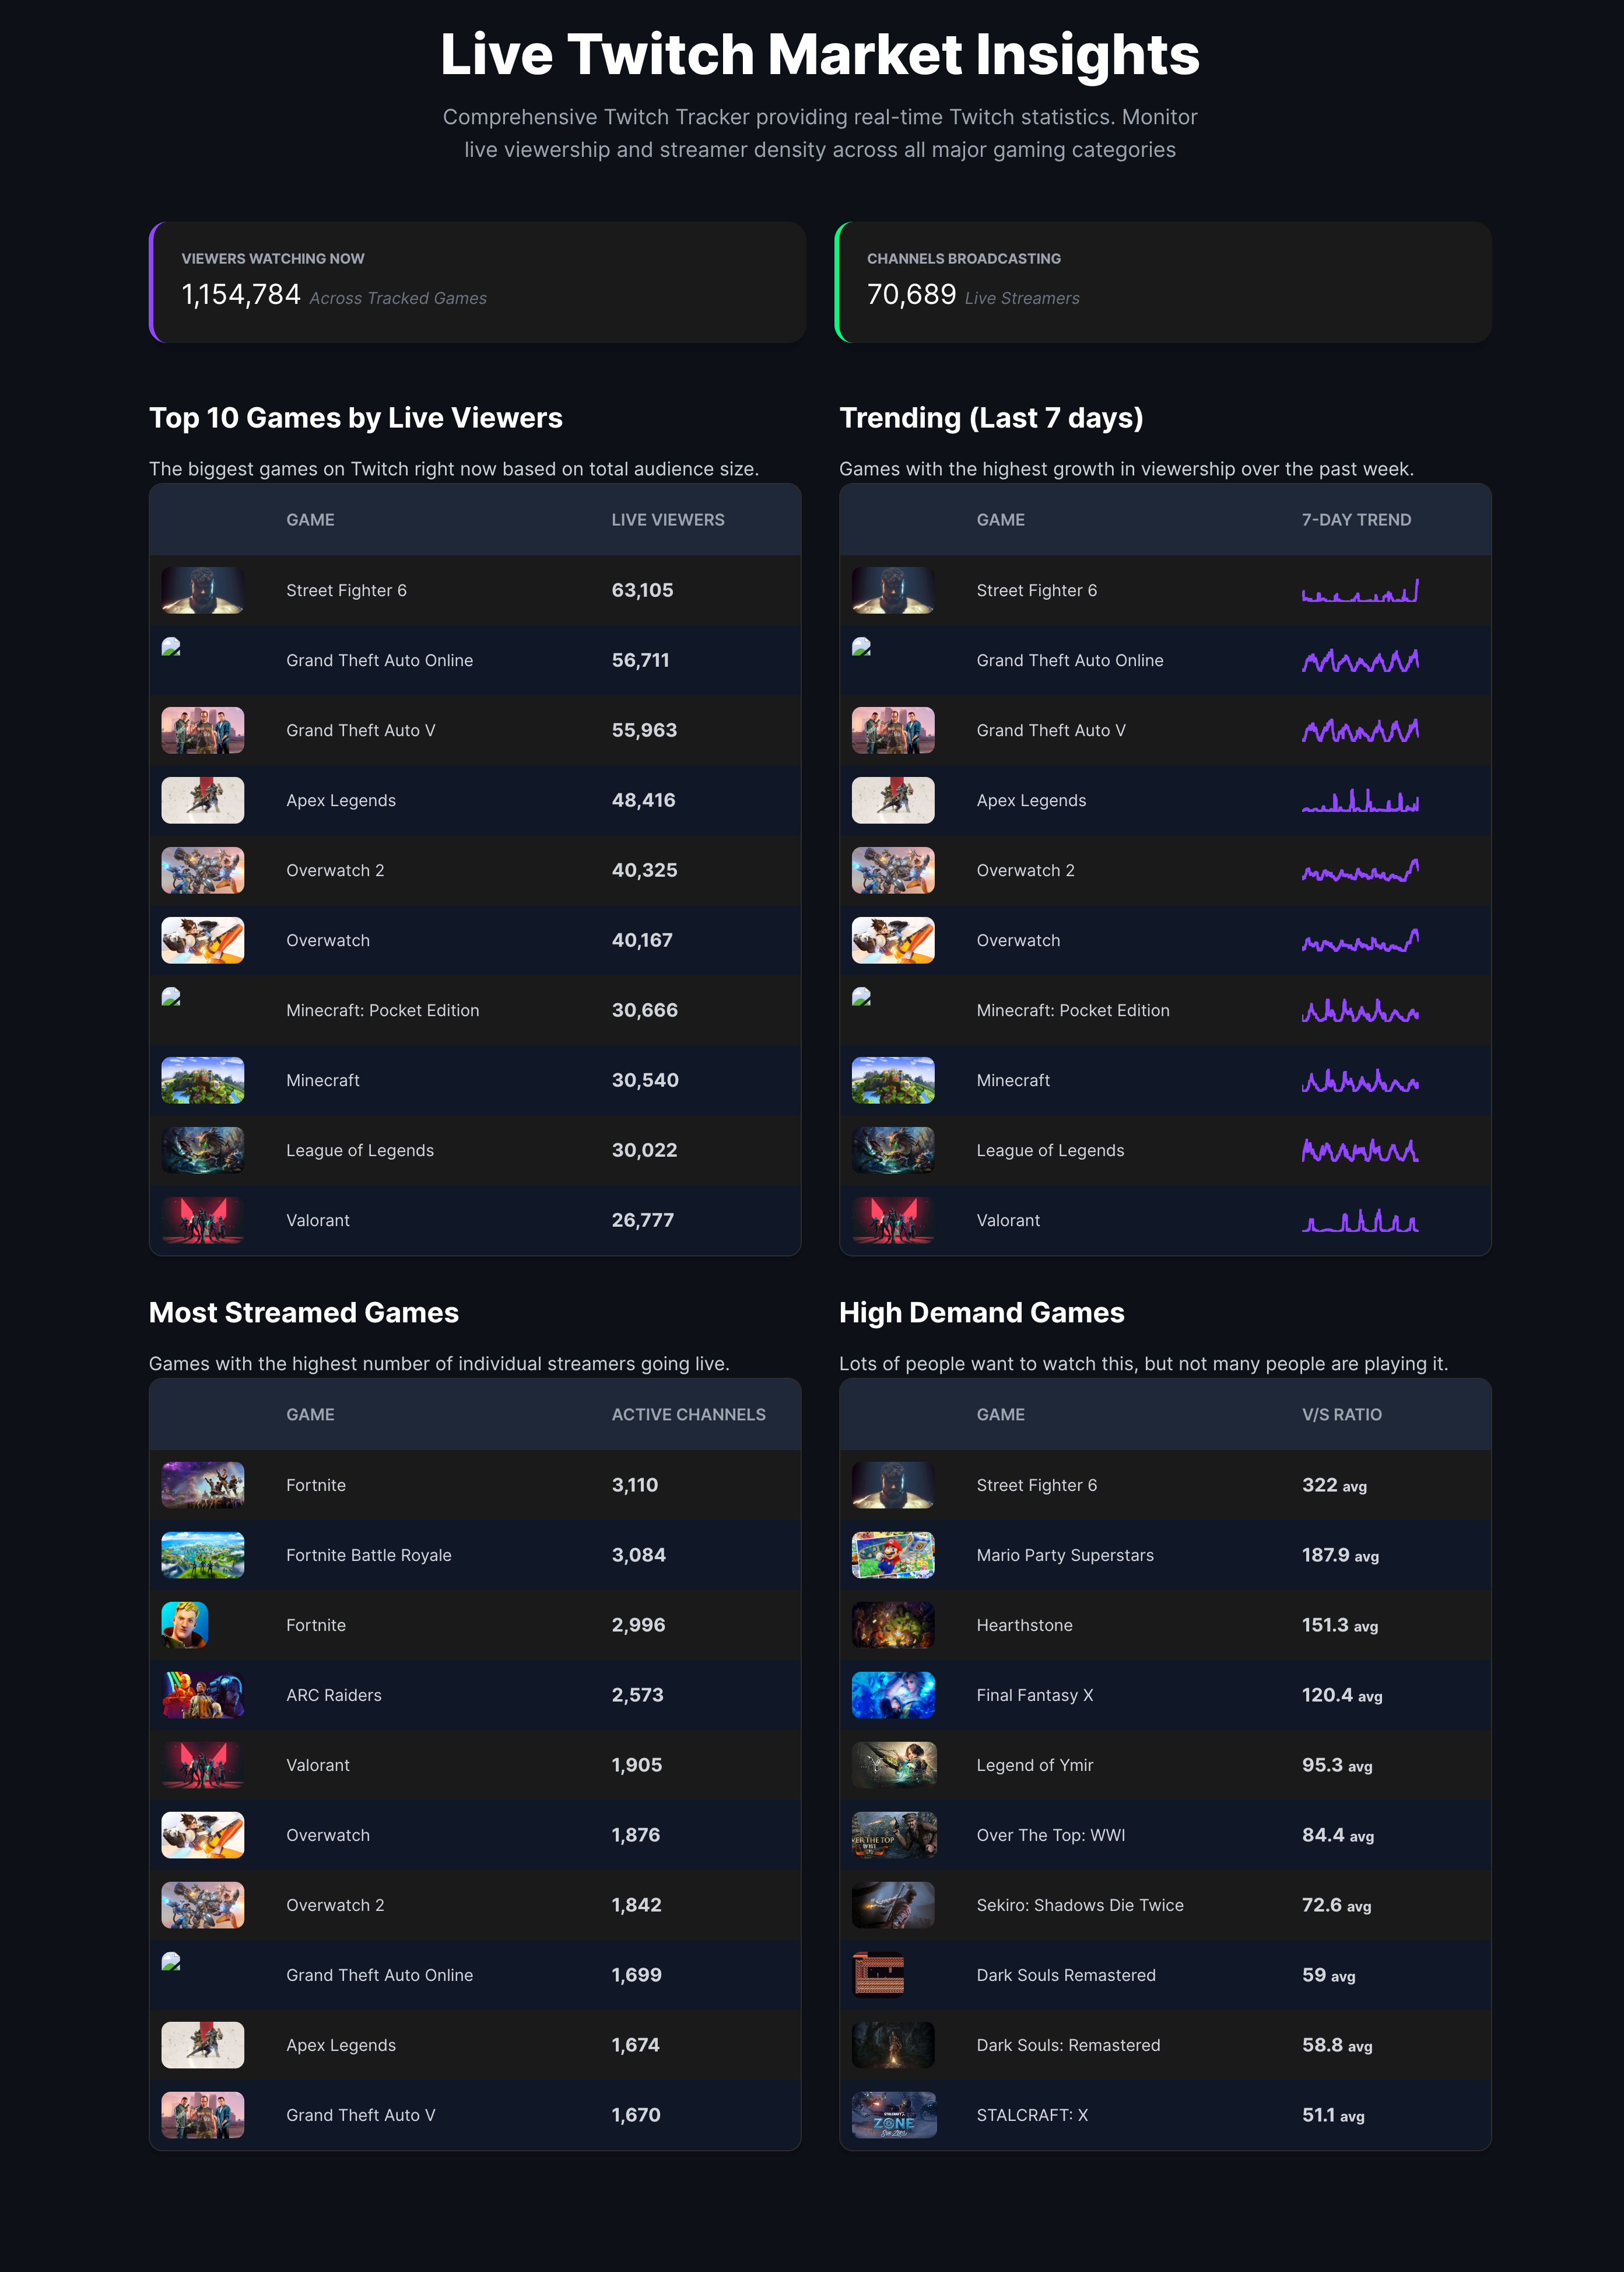Click League of Legends in Top 10 list
The image size is (1624, 2272).
(360, 1150)
